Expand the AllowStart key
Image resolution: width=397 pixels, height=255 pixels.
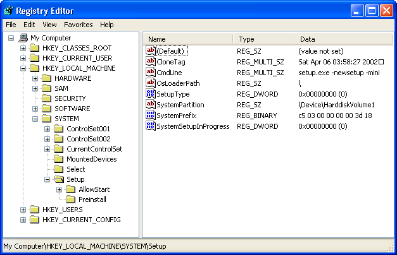tap(60, 189)
